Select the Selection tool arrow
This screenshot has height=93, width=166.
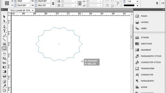click(4, 17)
